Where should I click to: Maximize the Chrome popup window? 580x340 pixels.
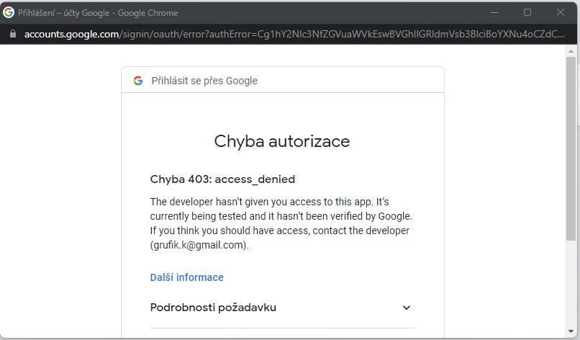coord(527,12)
